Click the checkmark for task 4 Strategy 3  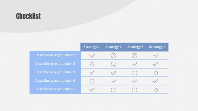coord(134,81)
